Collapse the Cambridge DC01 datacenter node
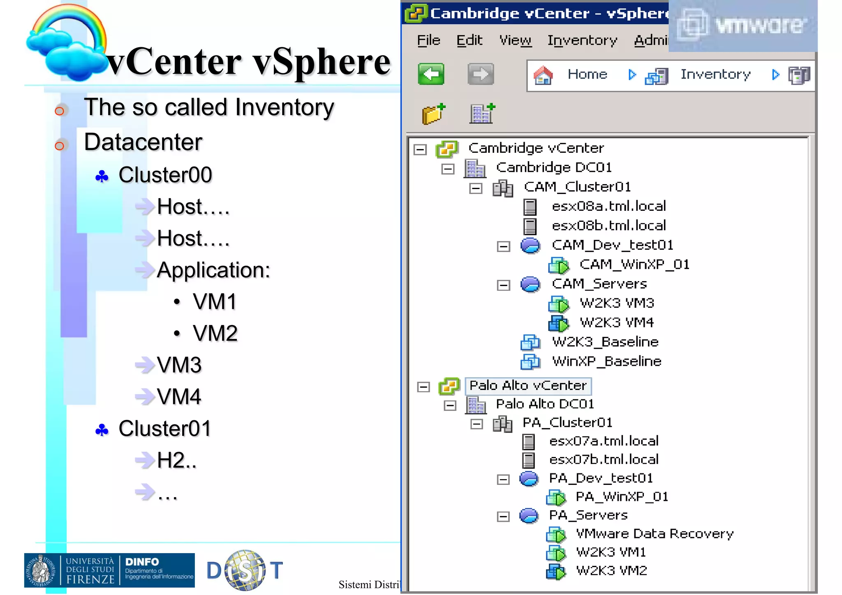842x595 pixels. point(448,169)
